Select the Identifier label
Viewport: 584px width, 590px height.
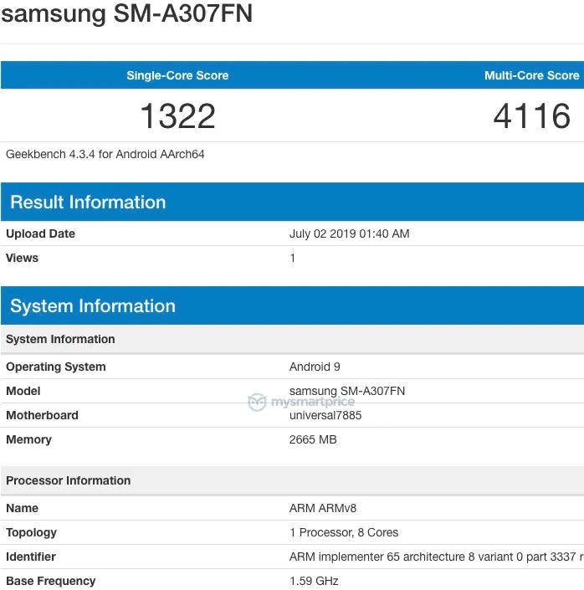point(31,557)
